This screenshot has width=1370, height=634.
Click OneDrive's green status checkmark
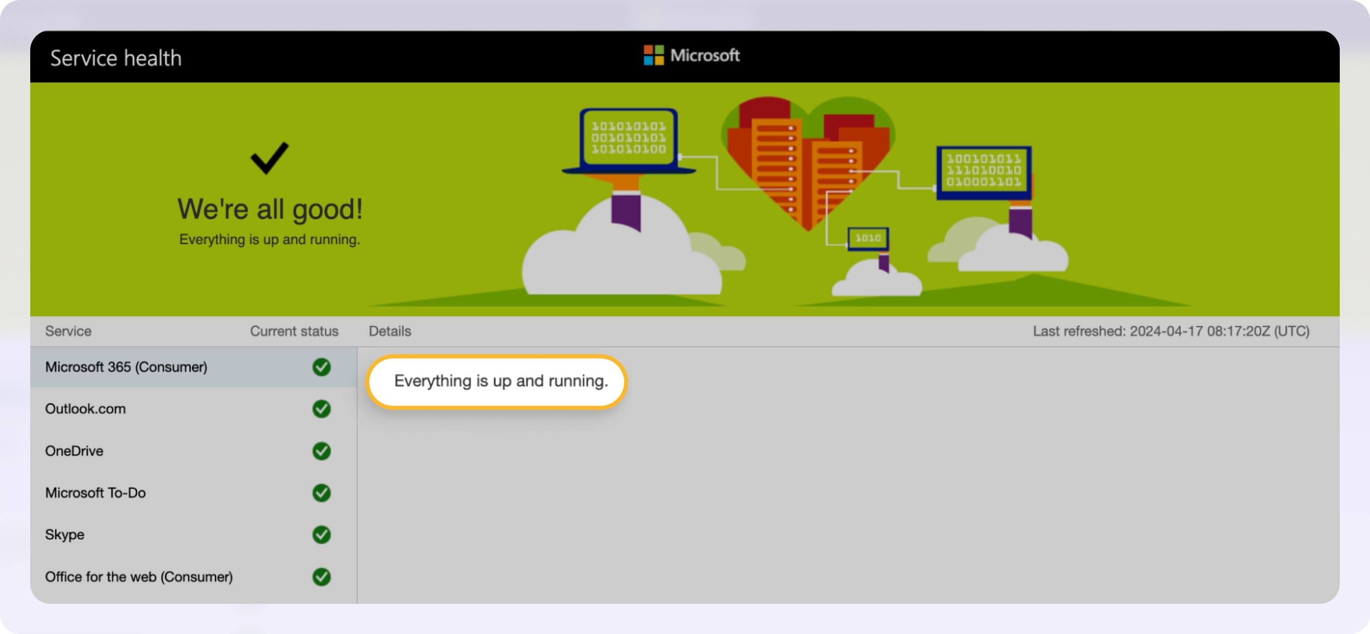[x=321, y=451]
